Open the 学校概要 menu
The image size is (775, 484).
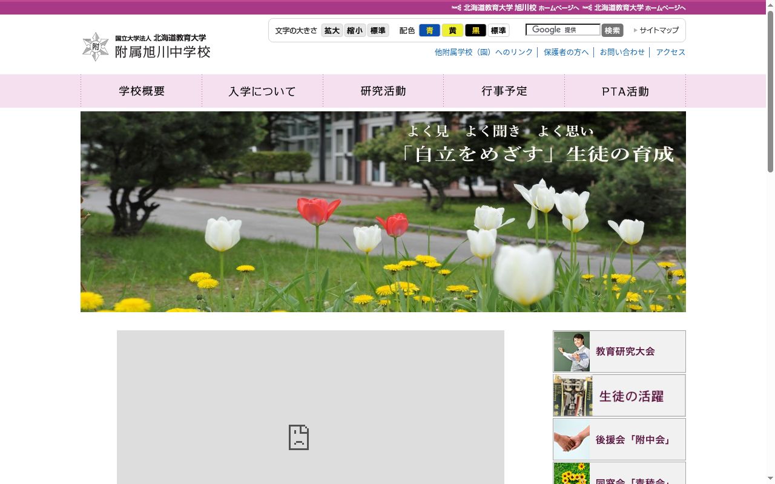(x=142, y=91)
